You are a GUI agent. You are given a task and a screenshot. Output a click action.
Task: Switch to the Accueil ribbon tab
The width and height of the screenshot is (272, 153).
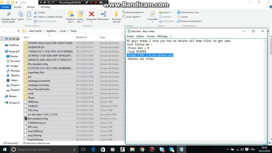coord(17,7)
